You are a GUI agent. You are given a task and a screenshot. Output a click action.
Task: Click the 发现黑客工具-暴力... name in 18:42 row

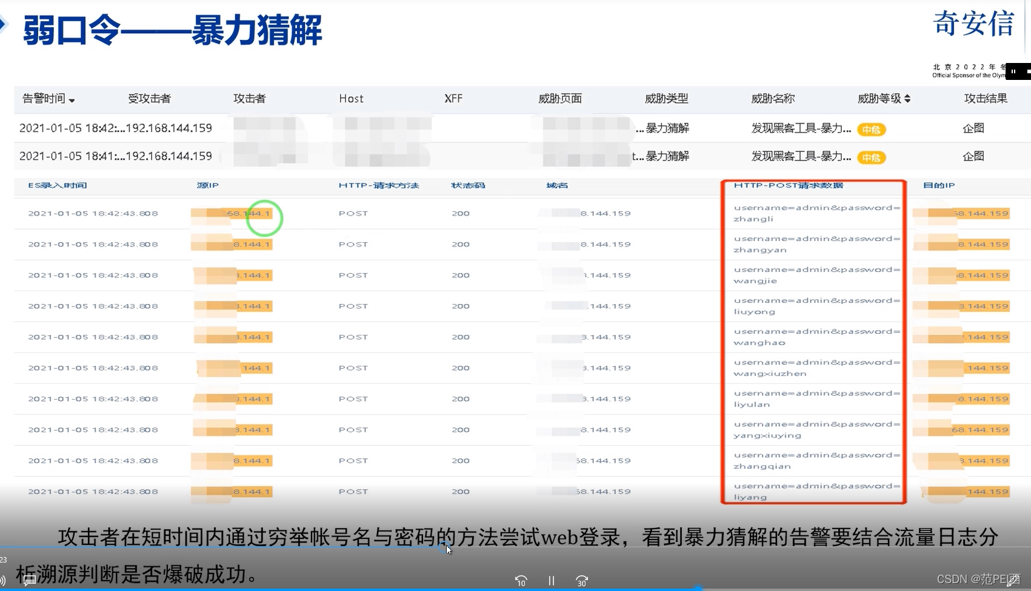pos(801,128)
